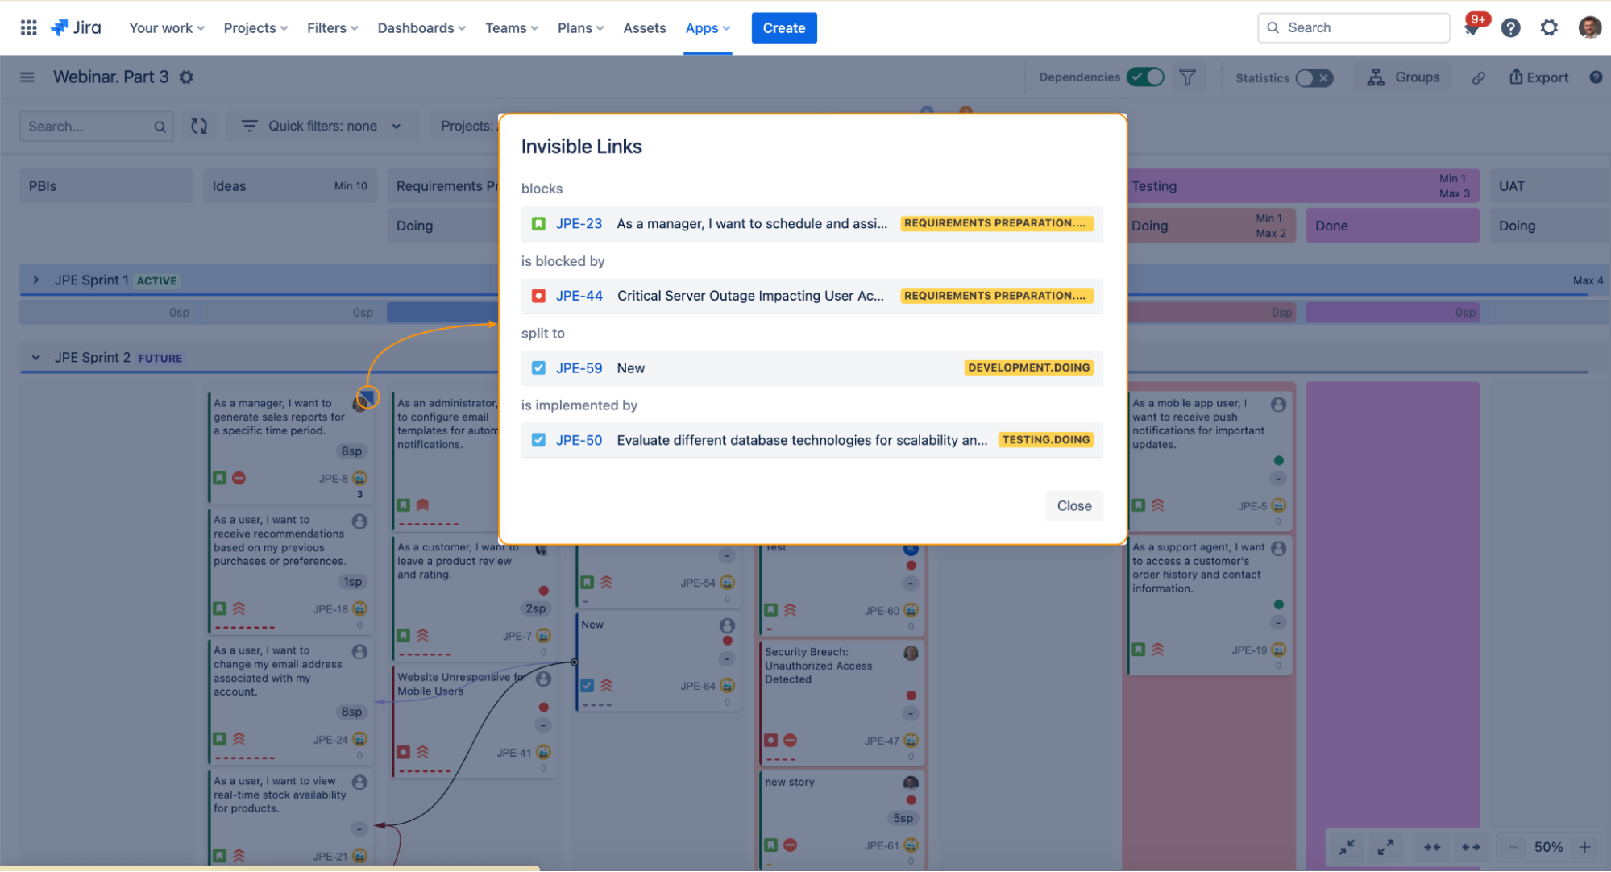The height and width of the screenshot is (872, 1611).
Task: Open the JPE-44 issue link
Action: tap(579, 296)
